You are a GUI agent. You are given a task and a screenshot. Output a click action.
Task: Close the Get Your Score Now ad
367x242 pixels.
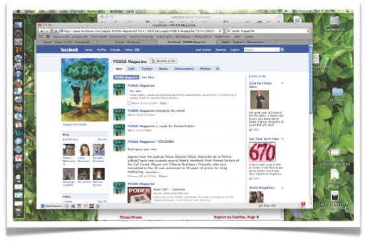pyautogui.click(x=282, y=139)
